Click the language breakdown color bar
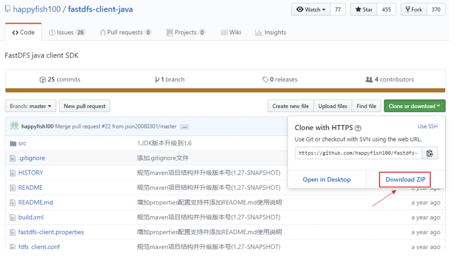The image size is (456, 259). coord(225,90)
